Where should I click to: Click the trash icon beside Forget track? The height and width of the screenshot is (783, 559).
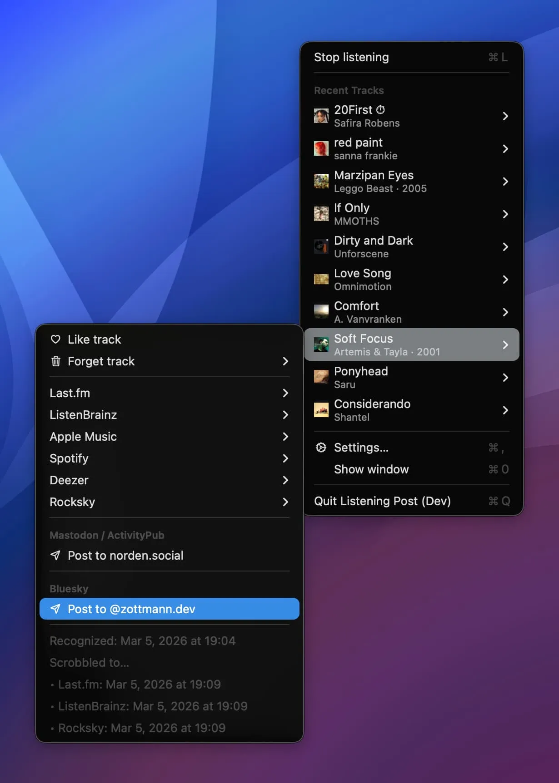(x=55, y=361)
